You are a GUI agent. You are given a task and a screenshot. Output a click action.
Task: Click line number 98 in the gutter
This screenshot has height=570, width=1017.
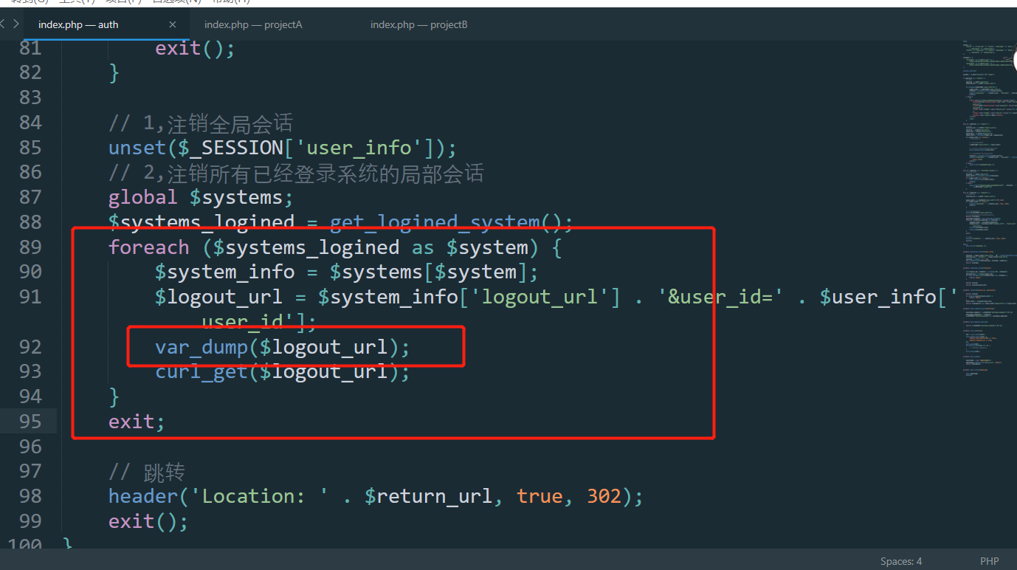click(x=30, y=495)
